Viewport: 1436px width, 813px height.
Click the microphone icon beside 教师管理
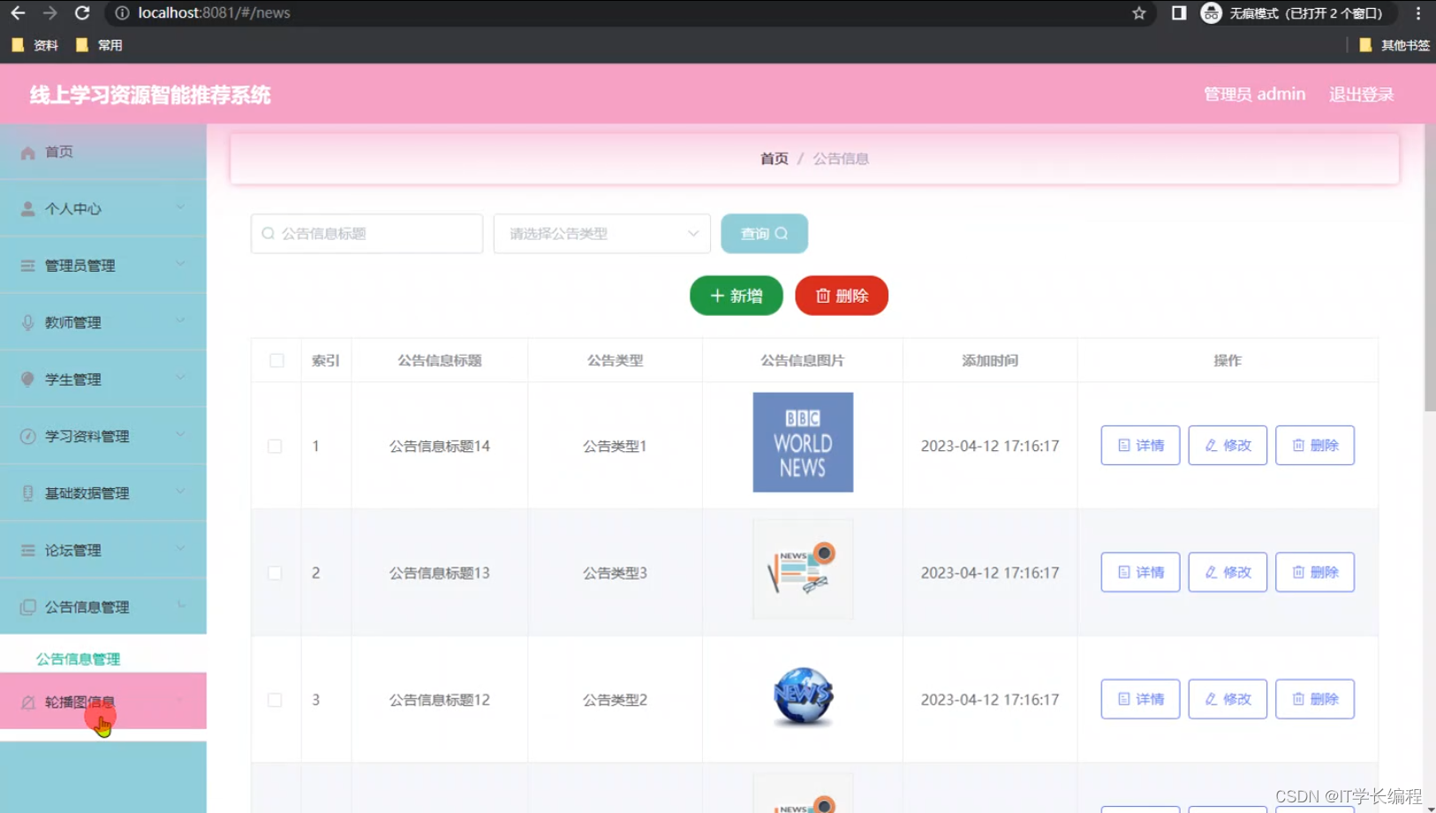tap(26, 321)
